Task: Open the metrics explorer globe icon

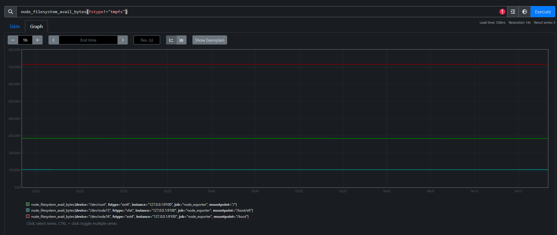Action: tap(524, 12)
